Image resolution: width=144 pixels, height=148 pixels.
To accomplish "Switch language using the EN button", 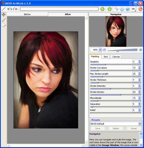I will point(133,9).
